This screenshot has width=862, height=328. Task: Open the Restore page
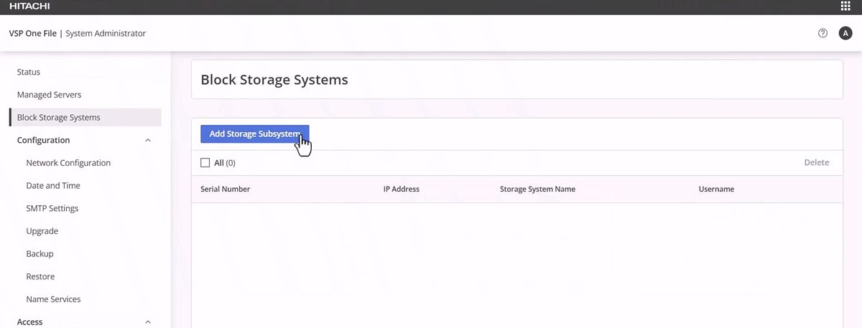click(40, 276)
